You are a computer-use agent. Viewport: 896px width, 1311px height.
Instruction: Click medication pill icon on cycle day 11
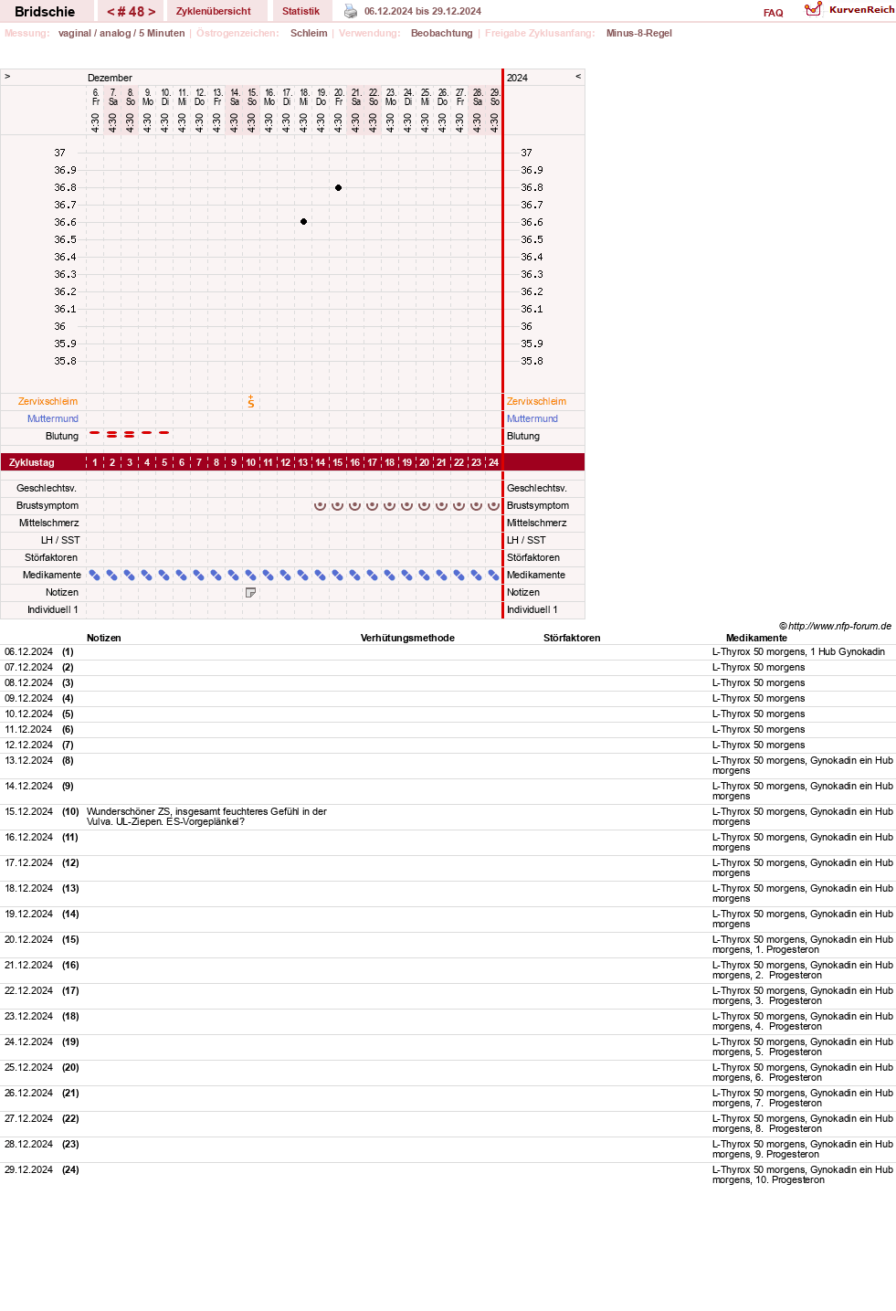click(269, 575)
